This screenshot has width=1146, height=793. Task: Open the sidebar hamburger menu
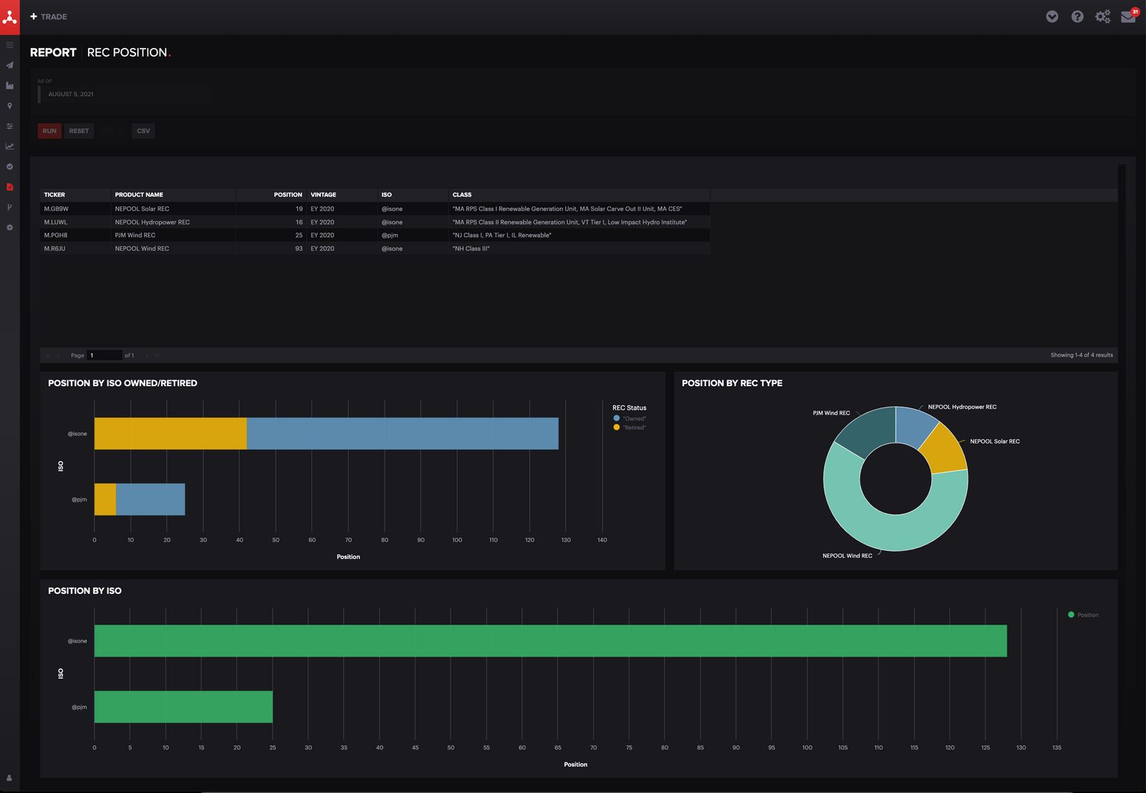(9, 44)
